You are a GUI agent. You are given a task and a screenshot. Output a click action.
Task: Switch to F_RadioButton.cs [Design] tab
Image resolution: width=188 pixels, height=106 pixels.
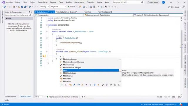66,12
